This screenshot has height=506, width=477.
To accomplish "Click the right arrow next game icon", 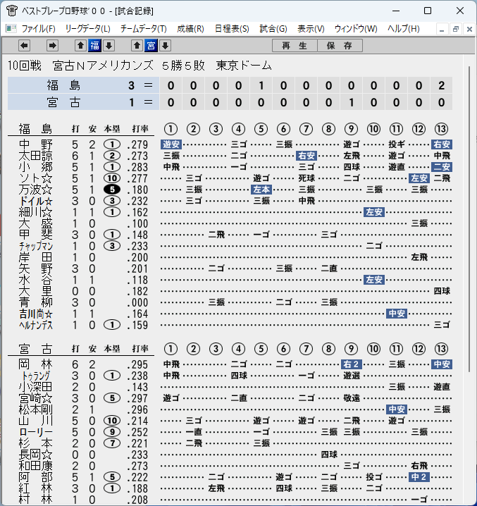I will pyautogui.click(x=52, y=46).
